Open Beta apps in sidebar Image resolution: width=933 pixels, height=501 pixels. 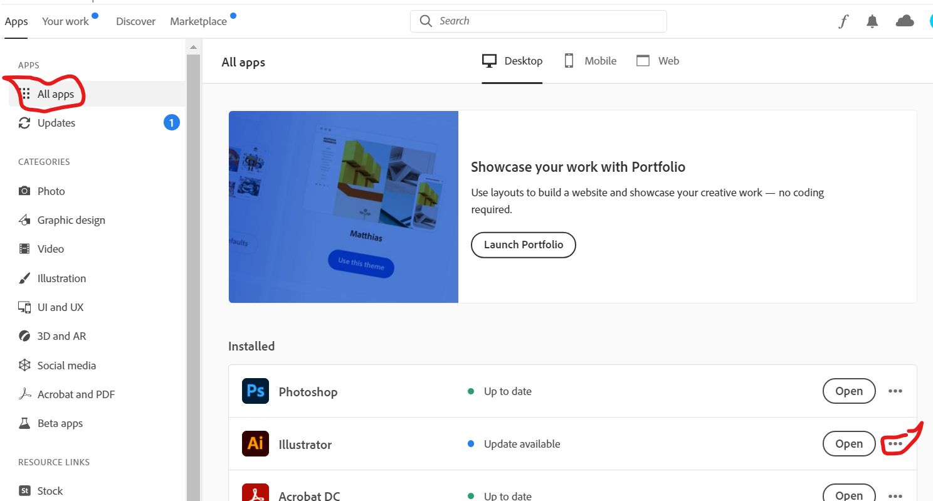(60, 423)
